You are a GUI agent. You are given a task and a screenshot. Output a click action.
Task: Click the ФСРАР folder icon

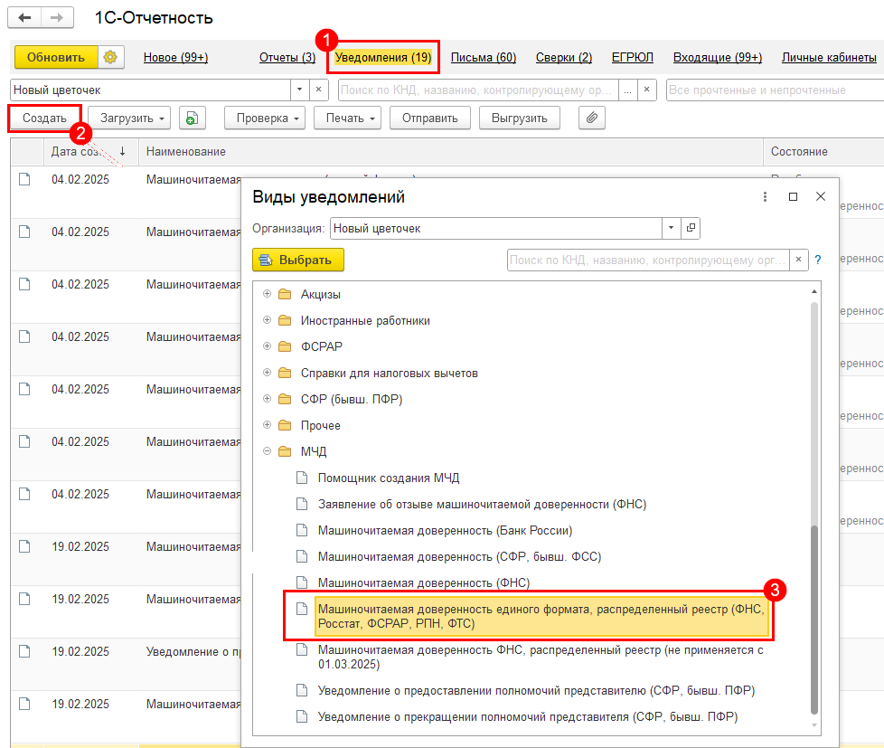[285, 346]
